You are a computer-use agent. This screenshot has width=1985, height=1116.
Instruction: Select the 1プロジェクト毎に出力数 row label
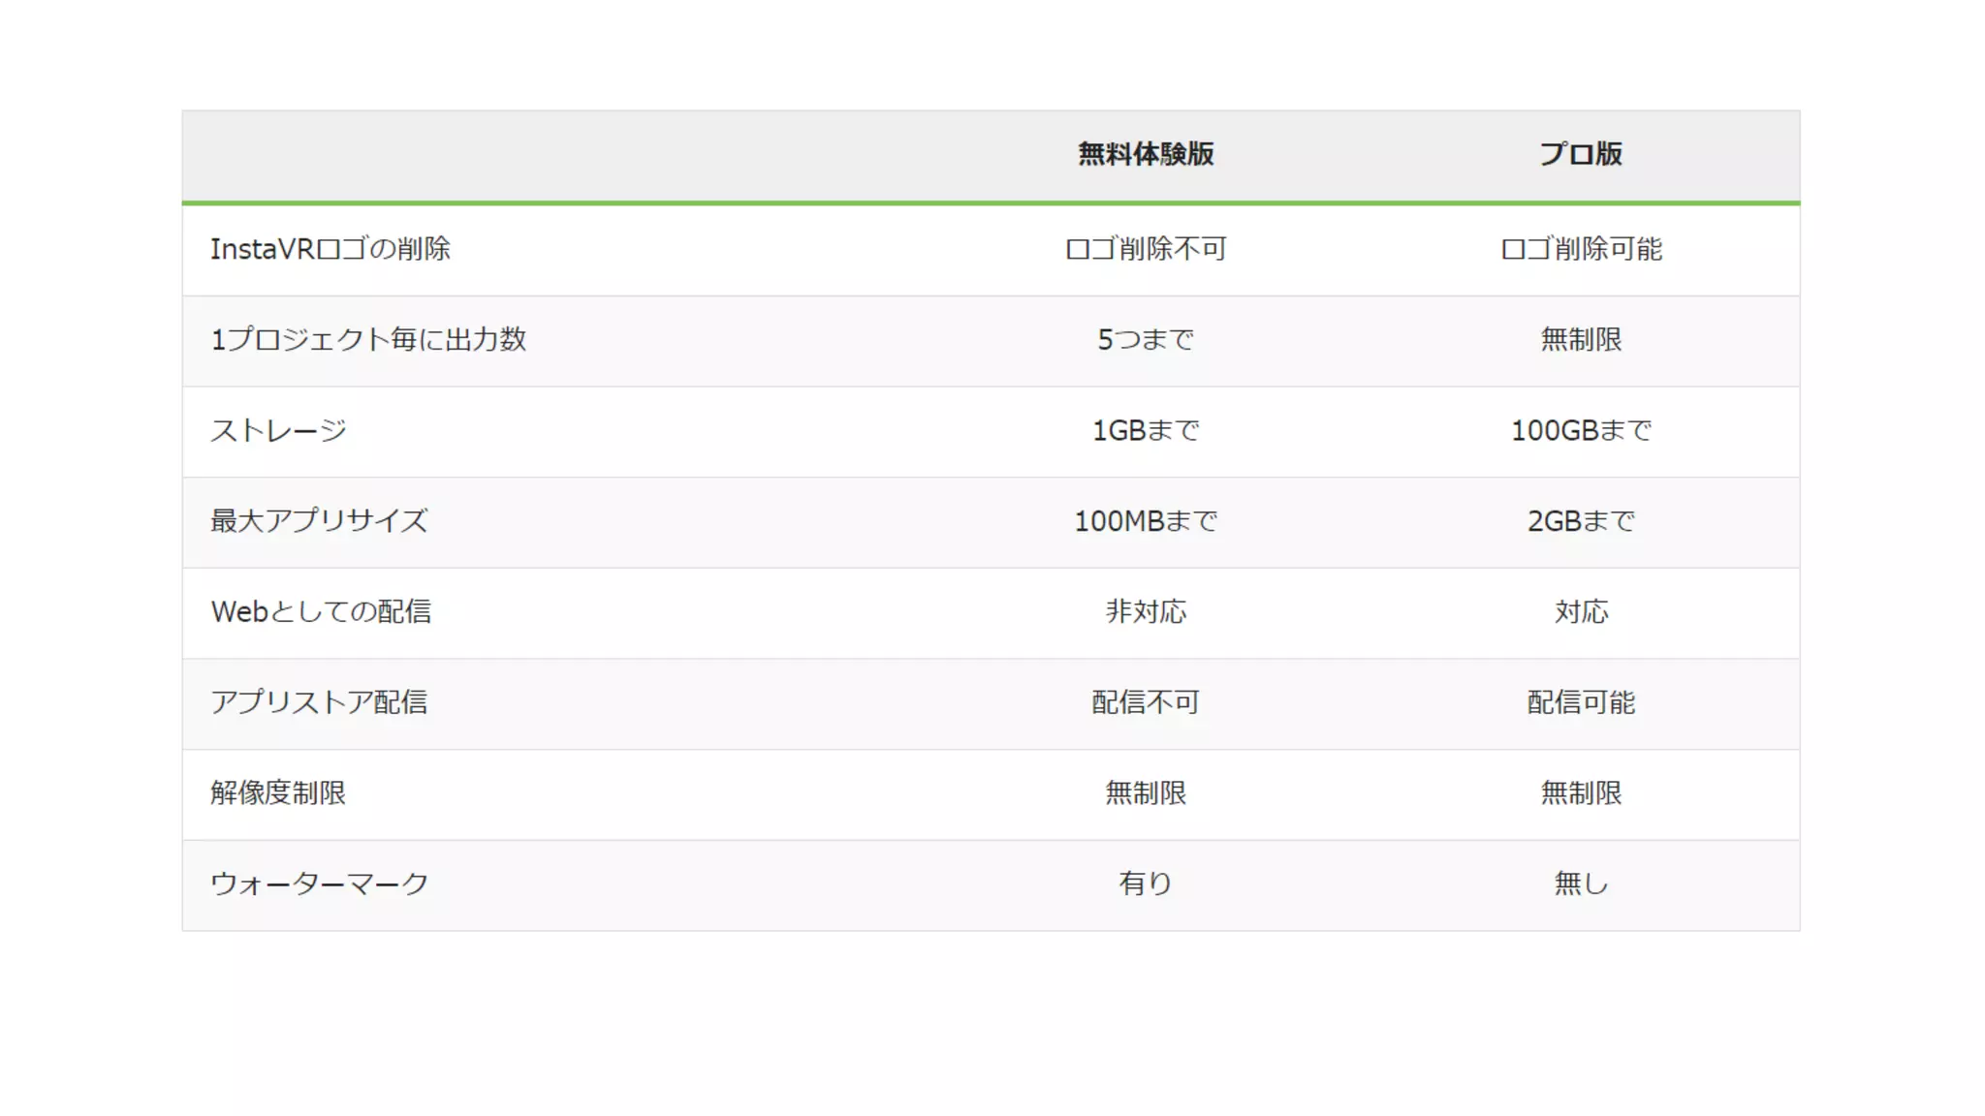click(x=368, y=340)
